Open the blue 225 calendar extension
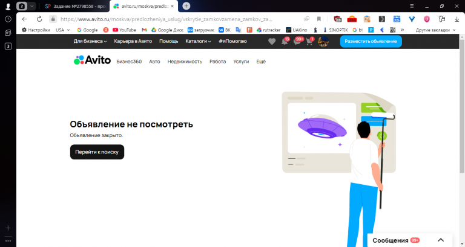465x247 pixels. 397,19
